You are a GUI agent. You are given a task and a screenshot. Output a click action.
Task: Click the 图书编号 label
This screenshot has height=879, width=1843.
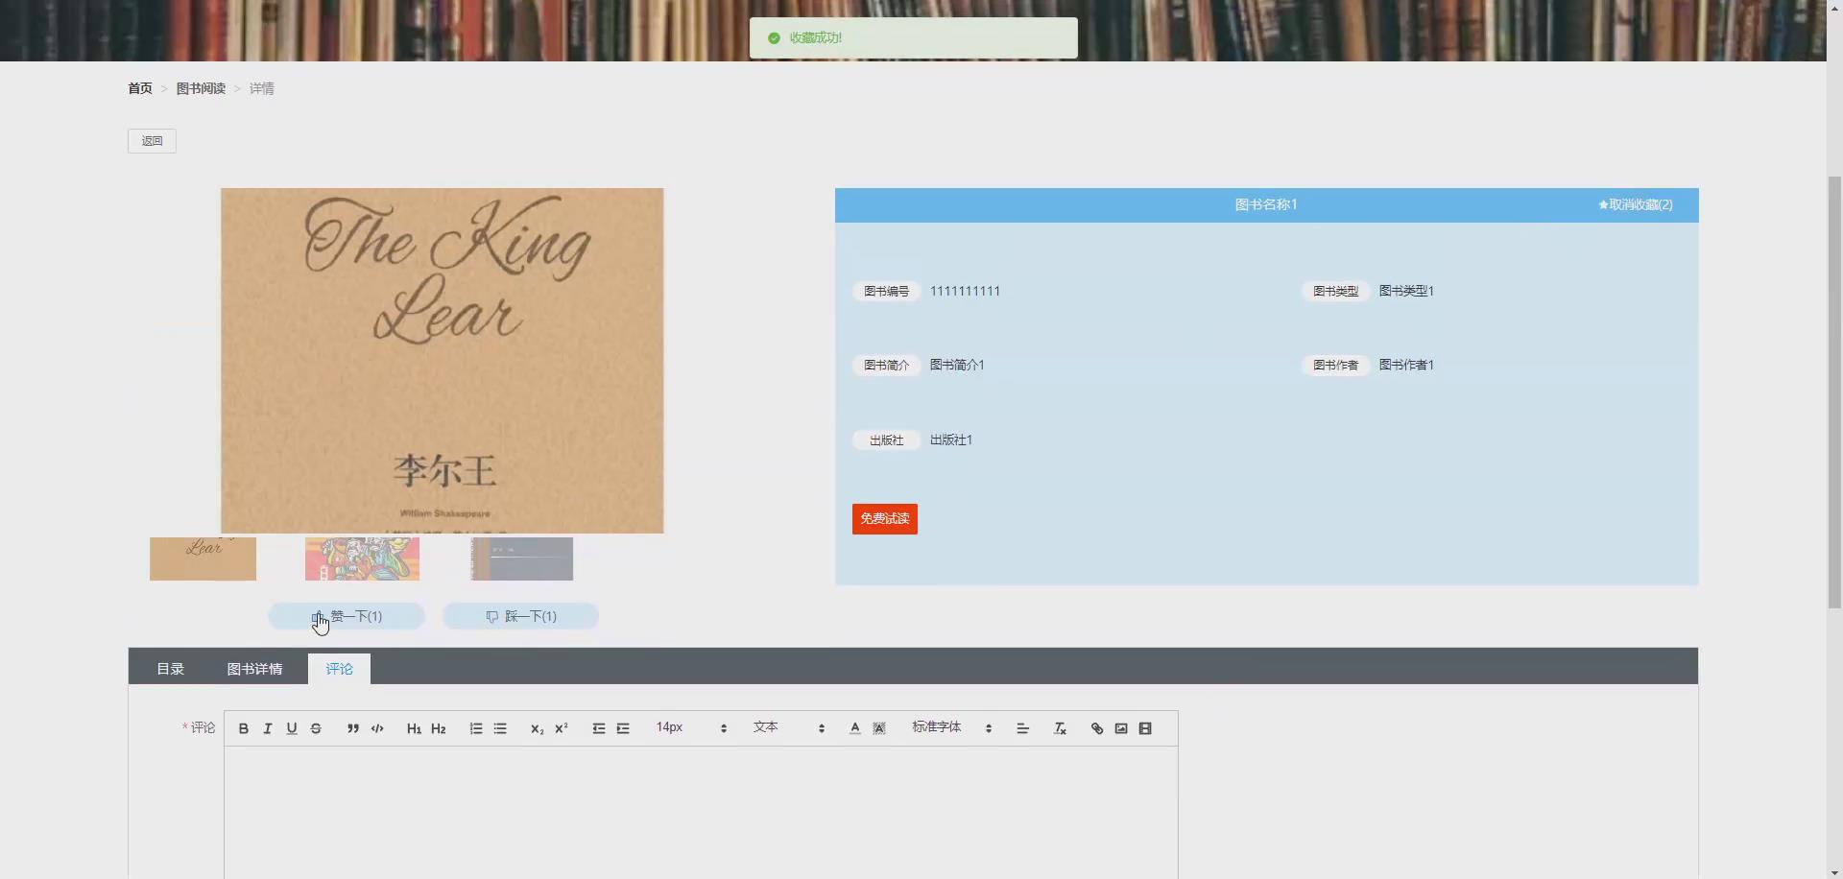pyautogui.click(x=886, y=291)
